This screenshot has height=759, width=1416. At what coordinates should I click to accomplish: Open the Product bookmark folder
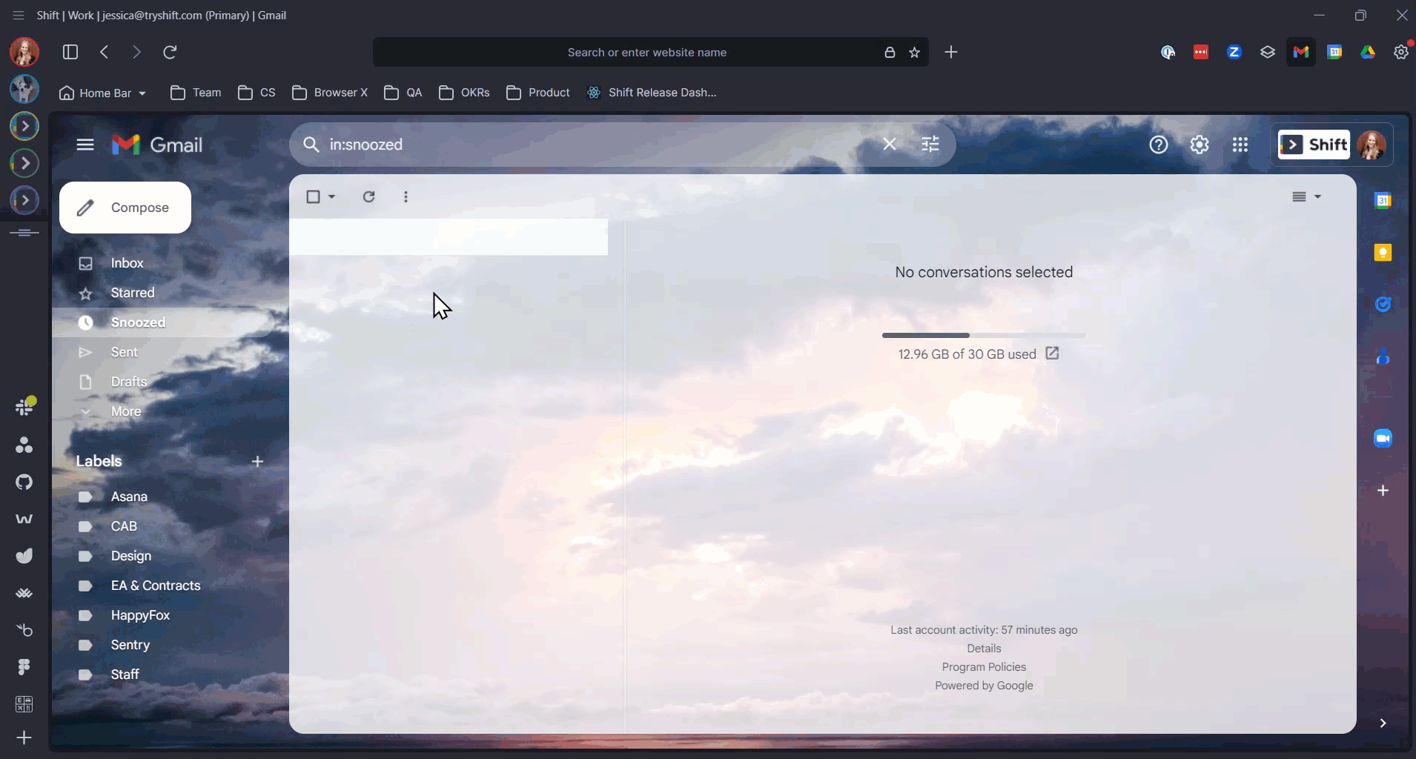(537, 93)
